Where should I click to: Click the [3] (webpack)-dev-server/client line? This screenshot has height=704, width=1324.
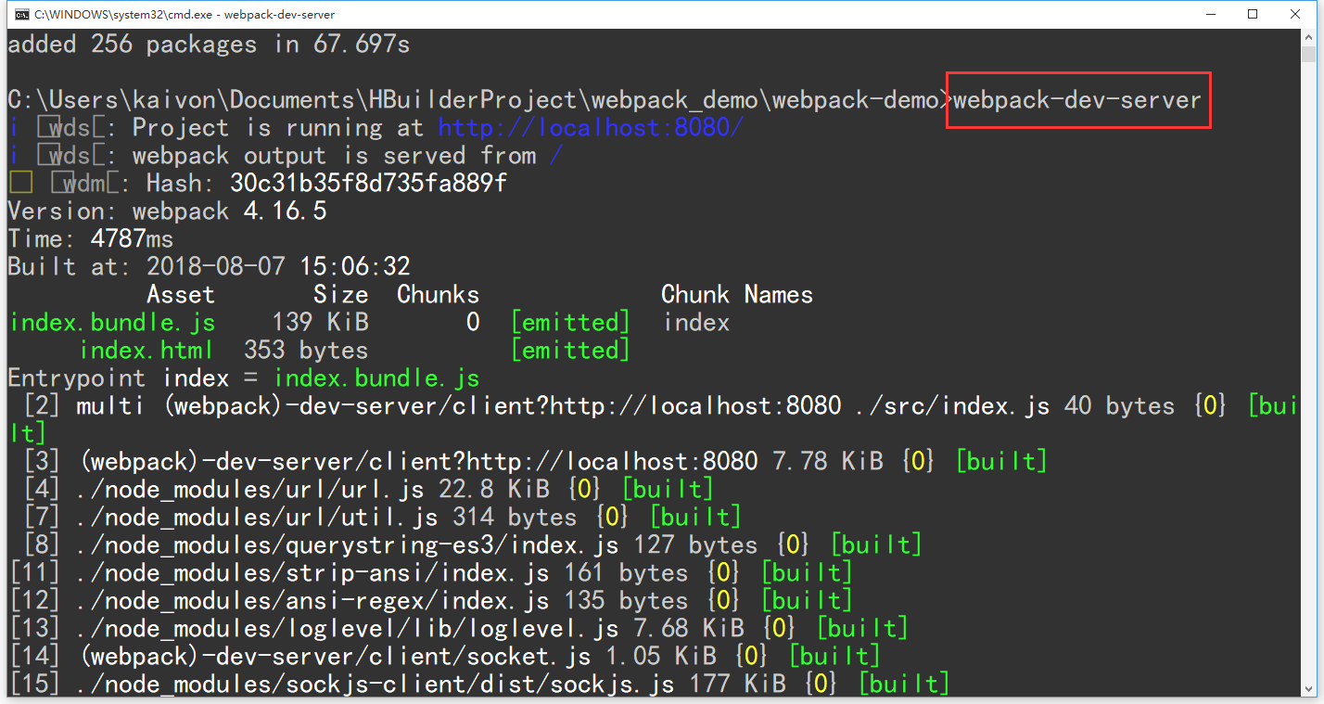[536, 461]
